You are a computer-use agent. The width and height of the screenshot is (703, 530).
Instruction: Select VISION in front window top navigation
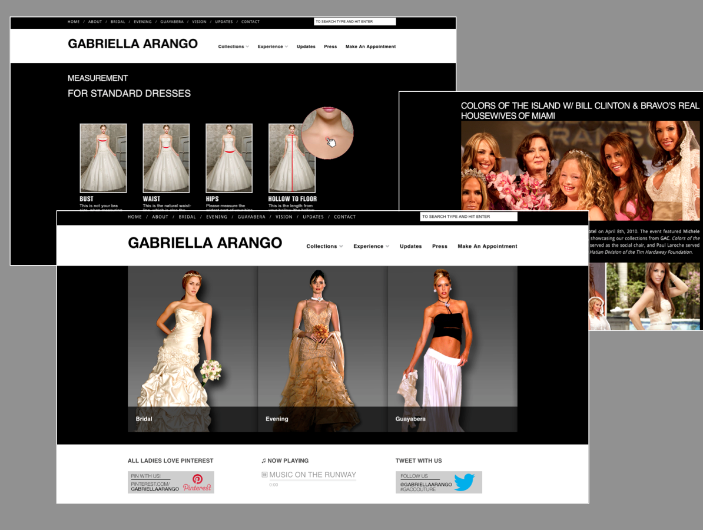coord(284,217)
